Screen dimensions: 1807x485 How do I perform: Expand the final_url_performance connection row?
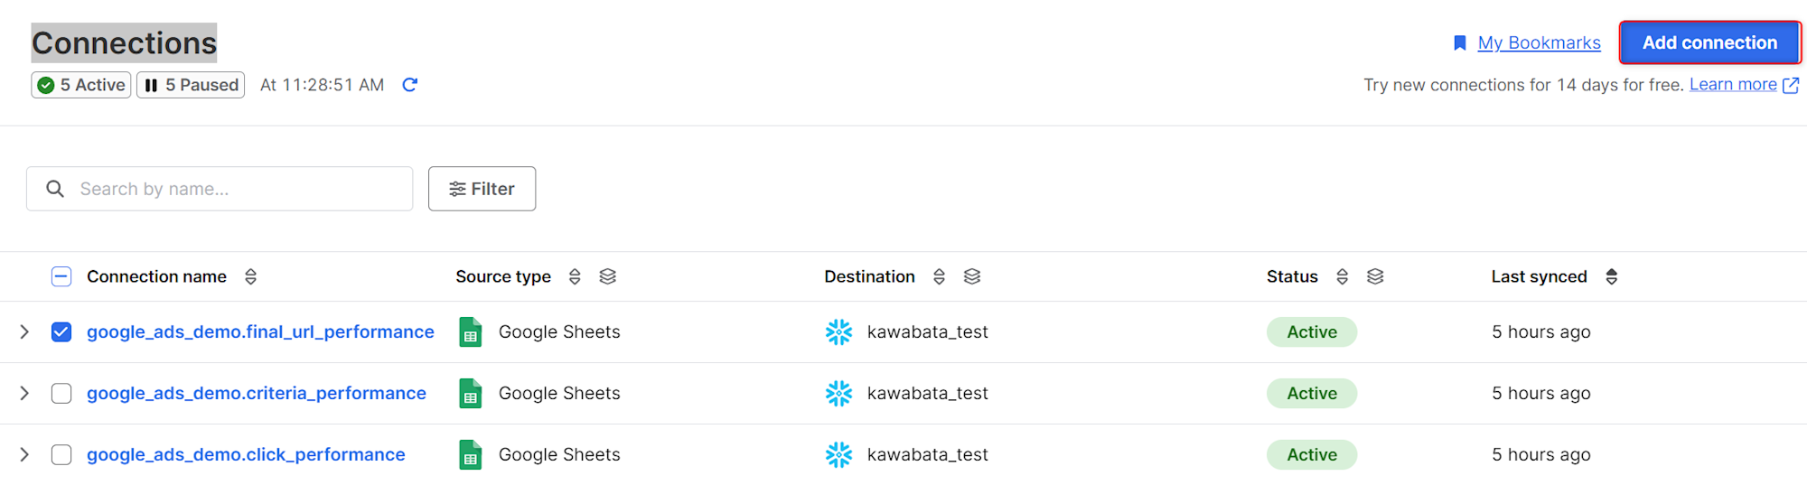(x=24, y=332)
